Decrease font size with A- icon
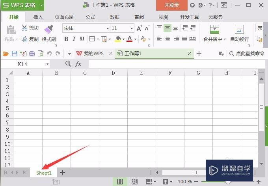 [147, 28]
